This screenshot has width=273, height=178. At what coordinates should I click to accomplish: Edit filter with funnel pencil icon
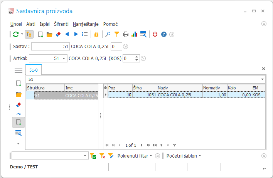click(x=111, y=156)
